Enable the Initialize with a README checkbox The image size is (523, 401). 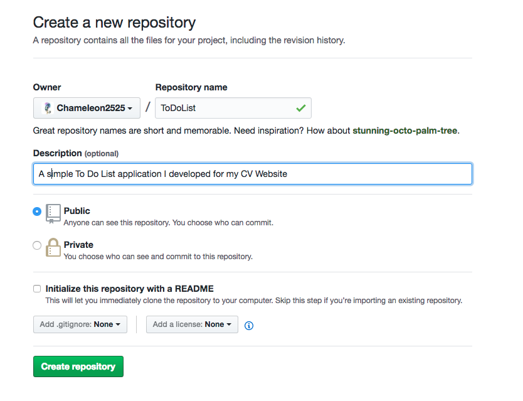pyautogui.click(x=37, y=289)
